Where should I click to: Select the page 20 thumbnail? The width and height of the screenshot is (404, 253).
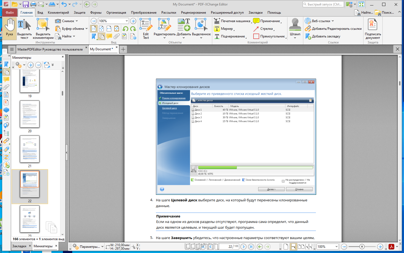(30, 114)
